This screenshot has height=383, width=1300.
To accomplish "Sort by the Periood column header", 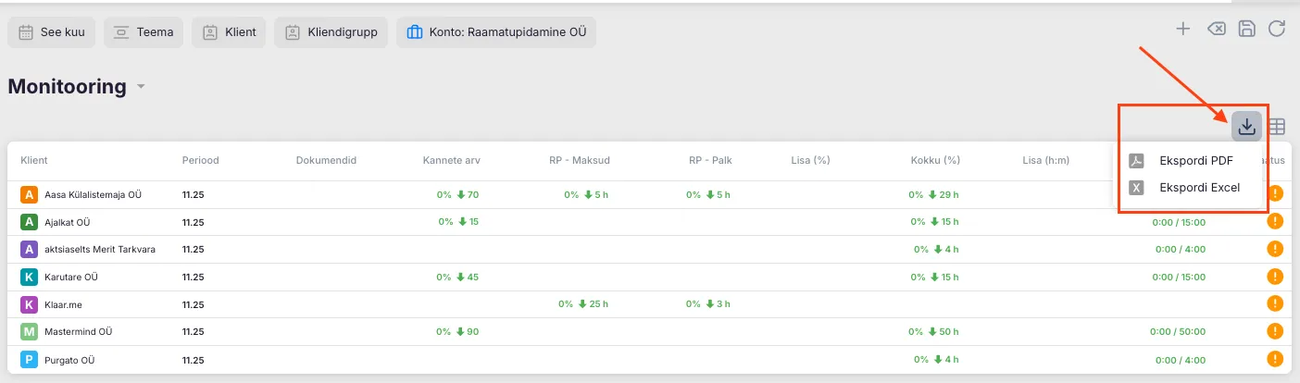I will (x=200, y=160).
